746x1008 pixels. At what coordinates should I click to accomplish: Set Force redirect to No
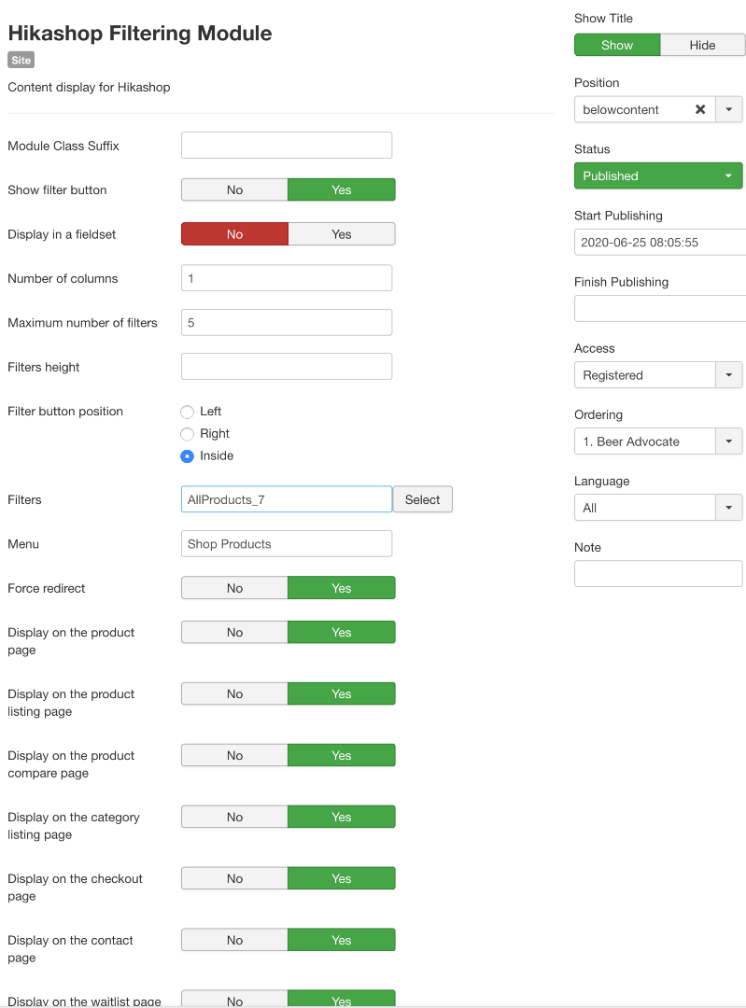click(234, 588)
